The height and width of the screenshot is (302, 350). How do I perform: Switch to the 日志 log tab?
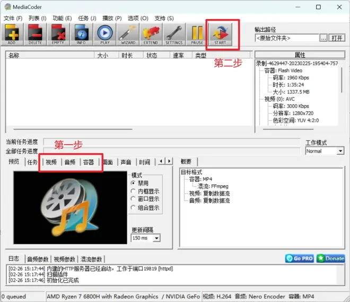tap(14, 259)
